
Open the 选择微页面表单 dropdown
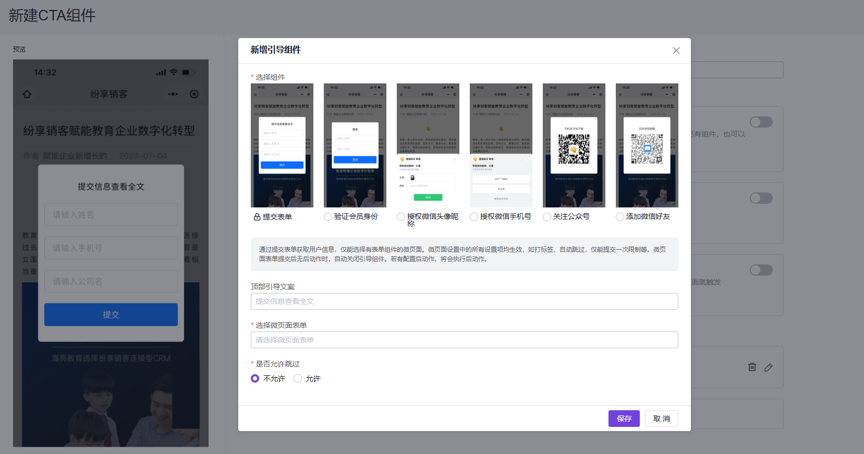point(464,340)
